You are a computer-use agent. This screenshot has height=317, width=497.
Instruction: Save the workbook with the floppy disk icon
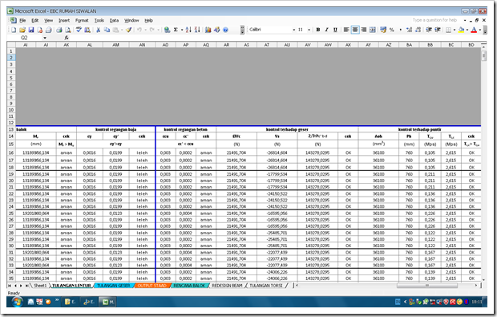[x=31, y=30]
